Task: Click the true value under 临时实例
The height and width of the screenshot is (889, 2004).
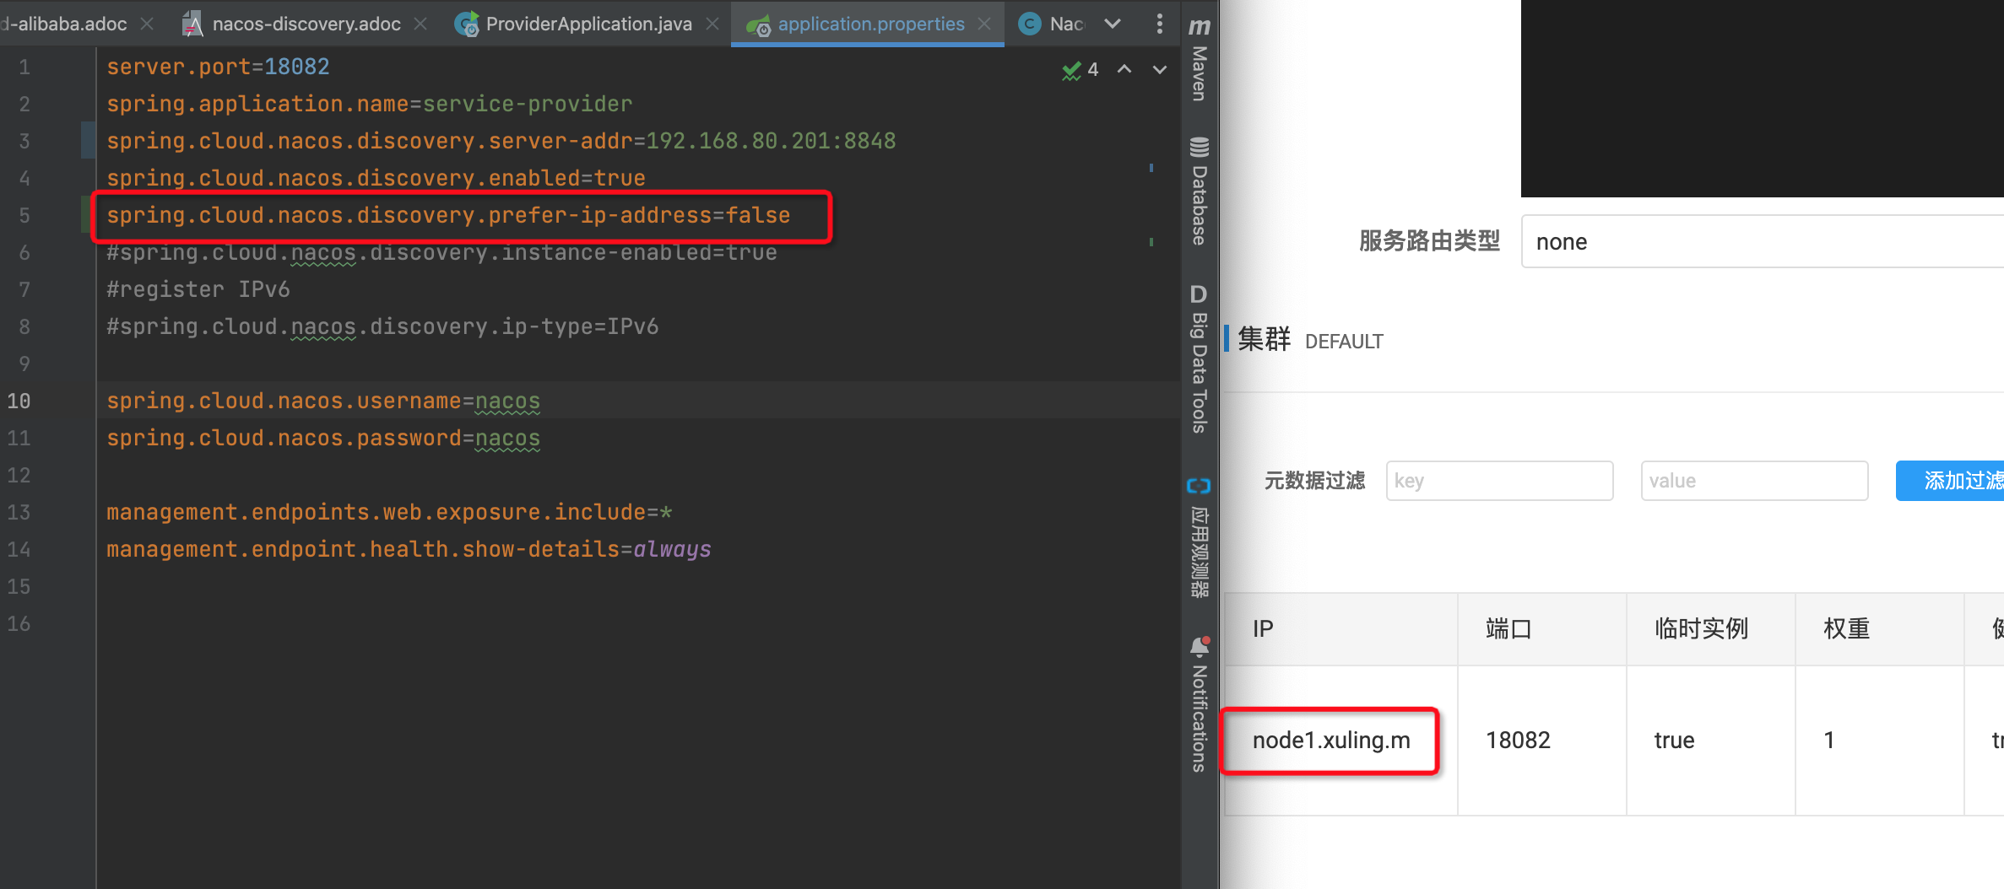Action: pos(1674,741)
